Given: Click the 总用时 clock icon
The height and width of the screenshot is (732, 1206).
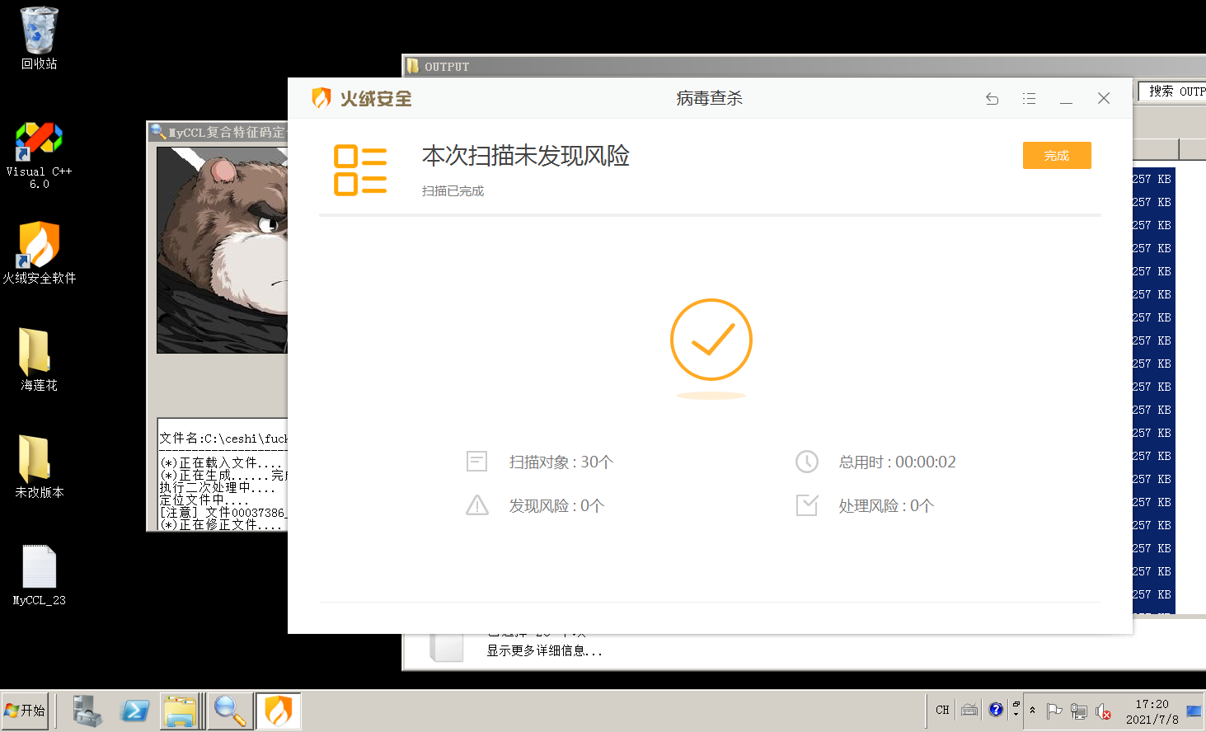Looking at the screenshot, I should [x=807, y=462].
